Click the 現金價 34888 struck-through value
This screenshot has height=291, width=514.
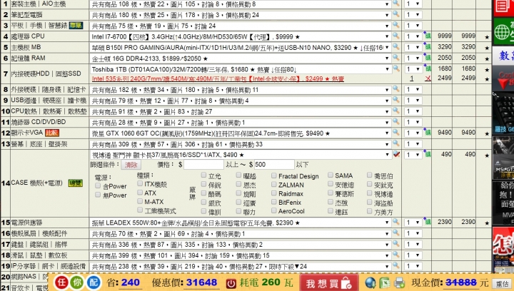click(461, 282)
